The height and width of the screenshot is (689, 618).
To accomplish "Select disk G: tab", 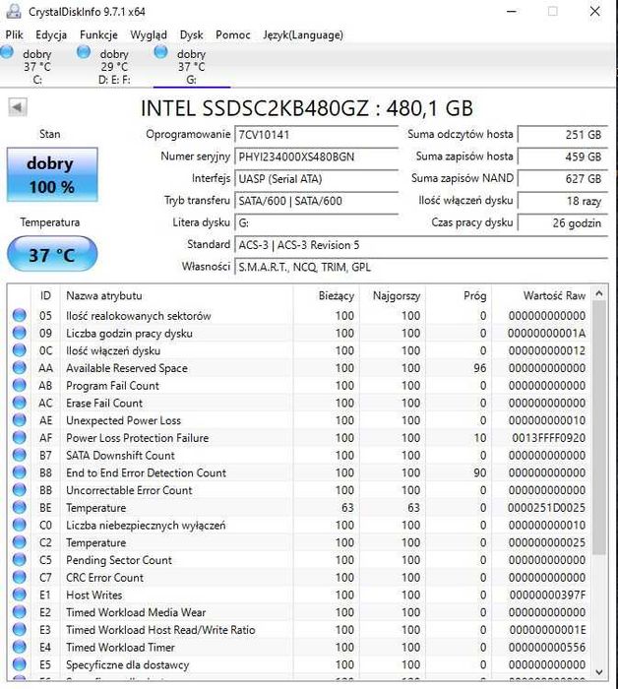I will (192, 66).
